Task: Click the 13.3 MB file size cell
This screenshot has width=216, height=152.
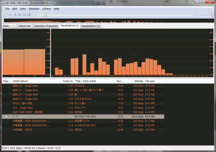Action: 150,90
